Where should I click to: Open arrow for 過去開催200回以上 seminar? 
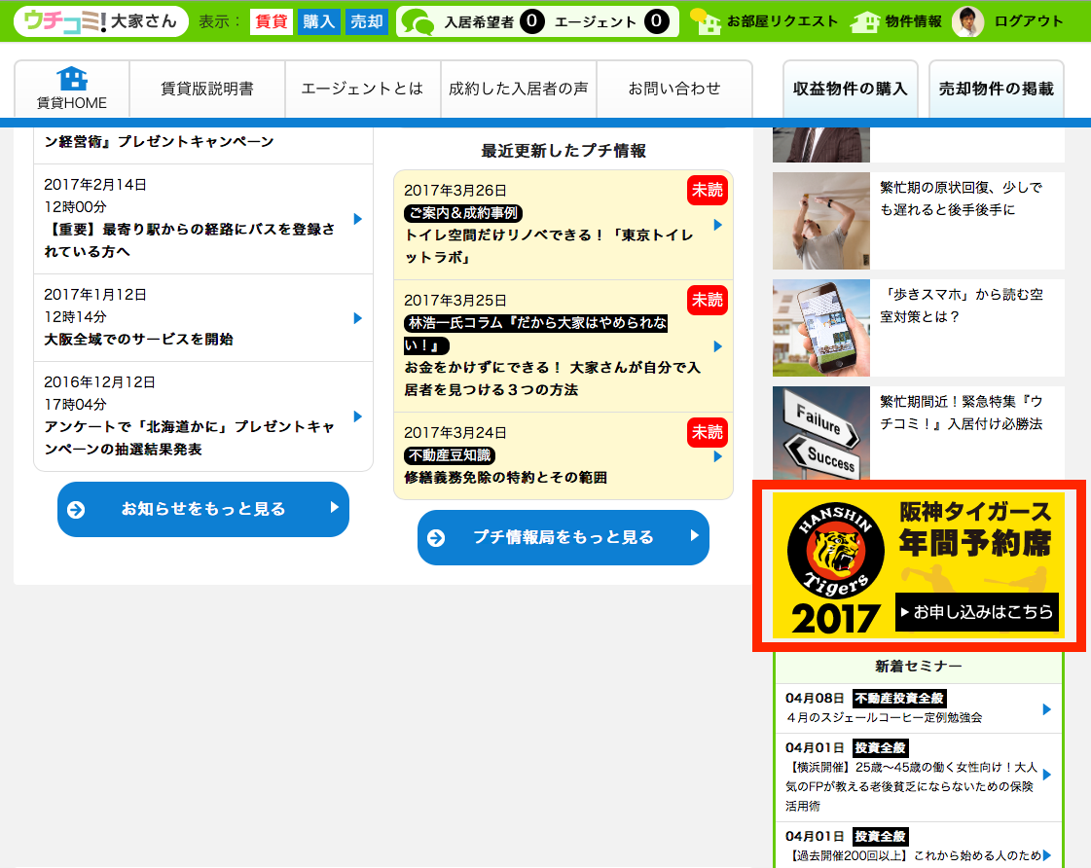click(x=1047, y=855)
